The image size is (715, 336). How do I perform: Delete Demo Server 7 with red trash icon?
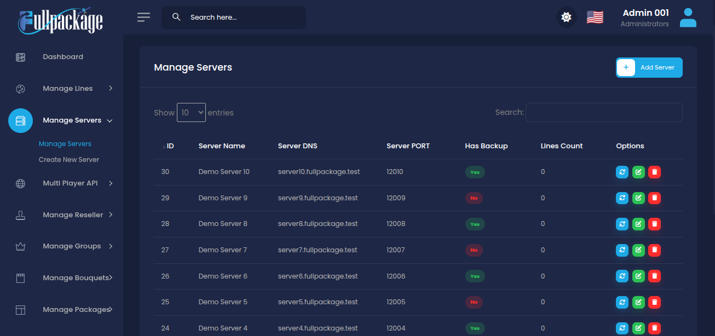[x=654, y=250]
